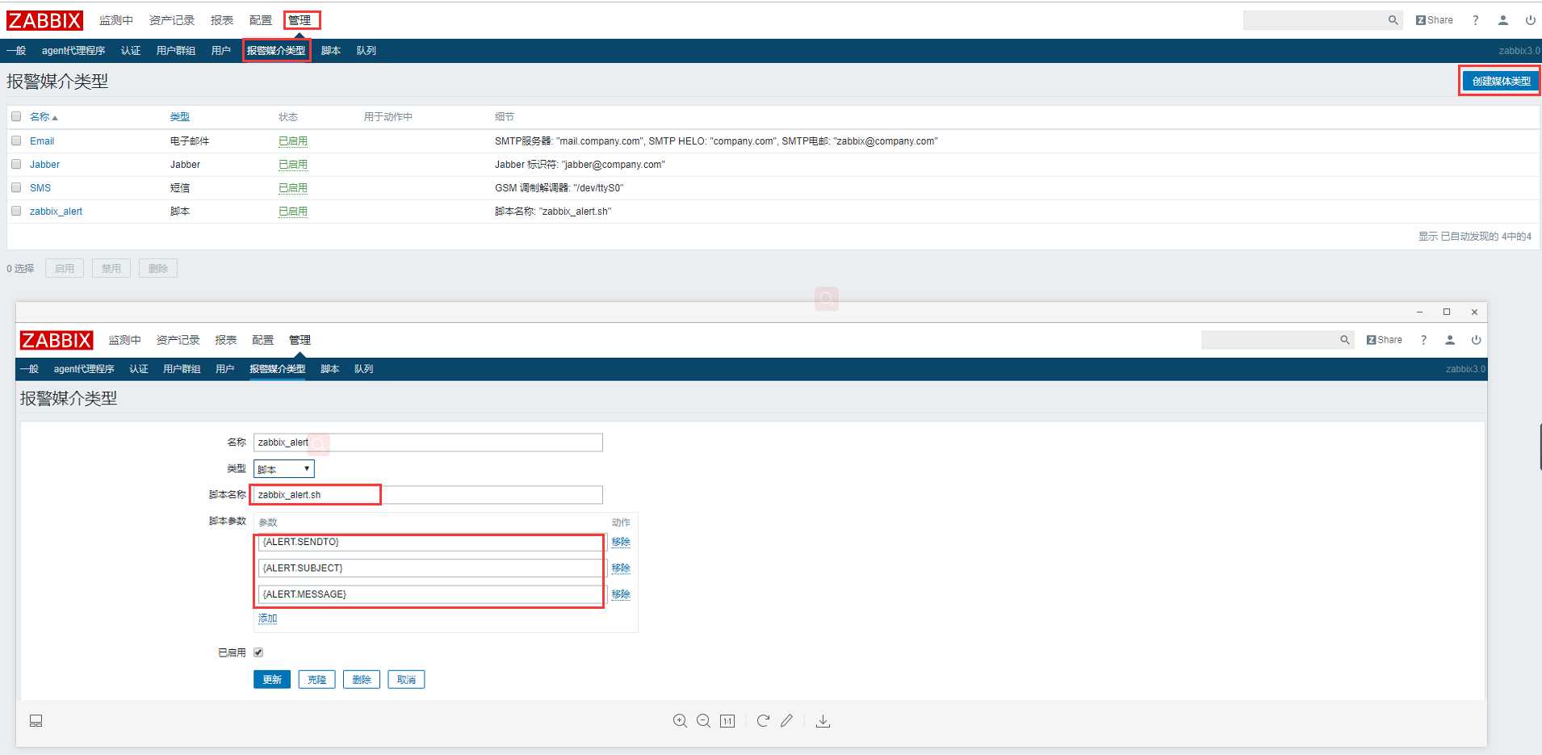
Task: Open the help question mark in the top window
Action: point(1475,20)
